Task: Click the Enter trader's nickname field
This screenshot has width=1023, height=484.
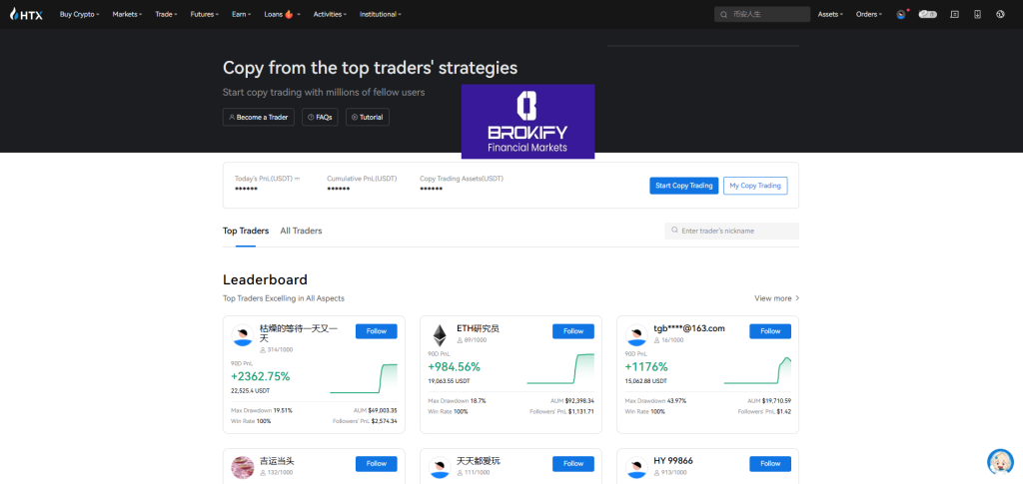Action: coord(731,231)
